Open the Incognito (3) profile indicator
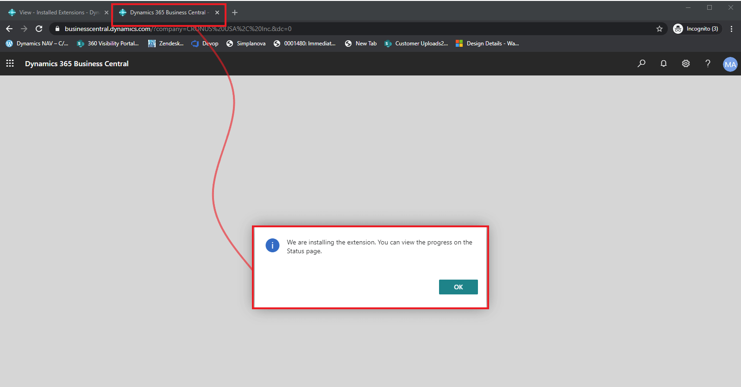 (697, 29)
